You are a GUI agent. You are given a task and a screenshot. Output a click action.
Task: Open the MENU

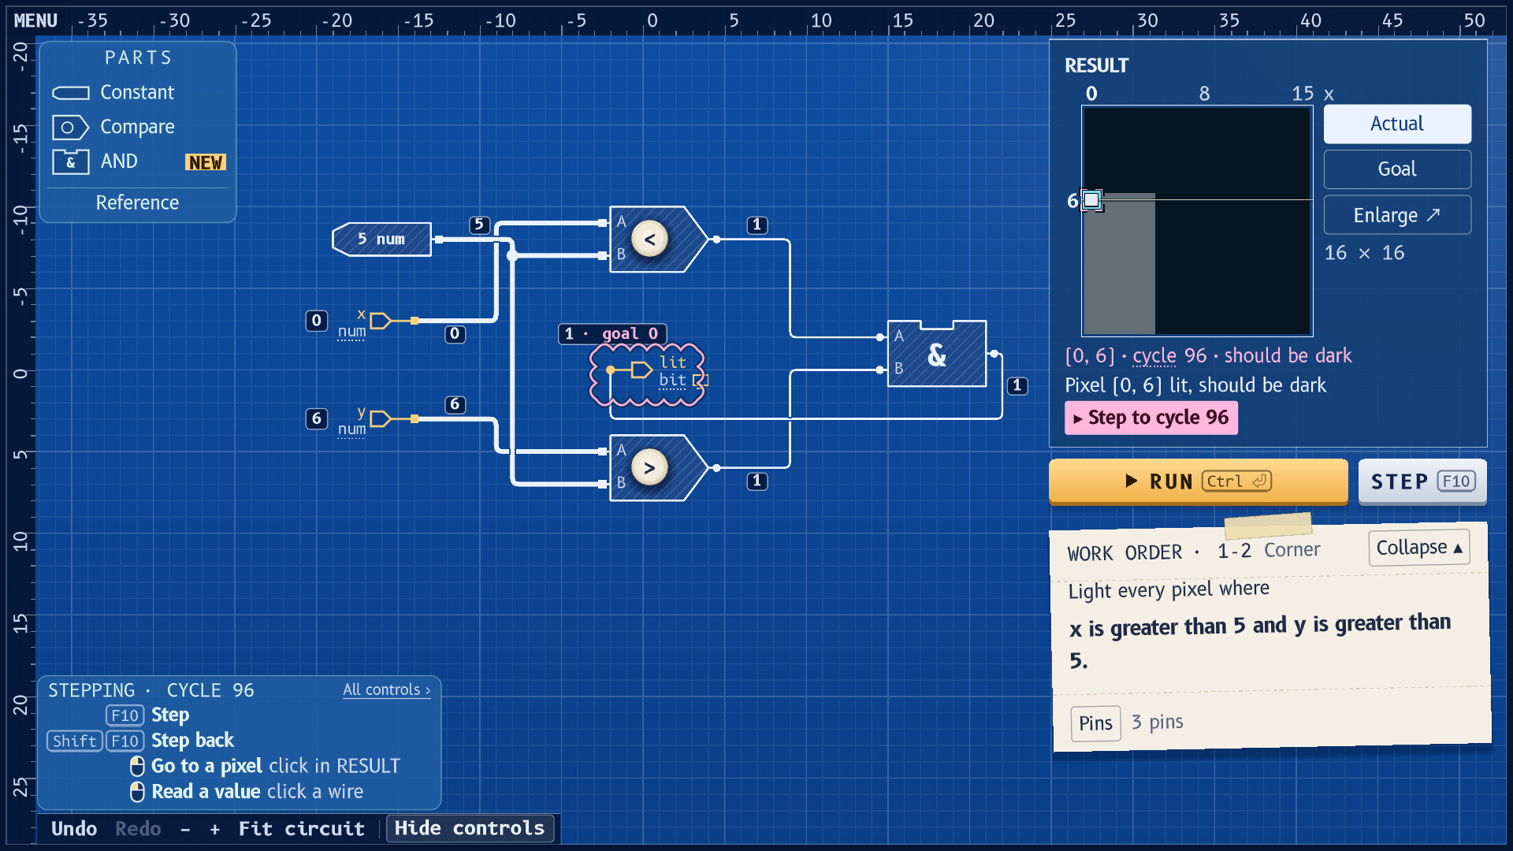[35, 20]
